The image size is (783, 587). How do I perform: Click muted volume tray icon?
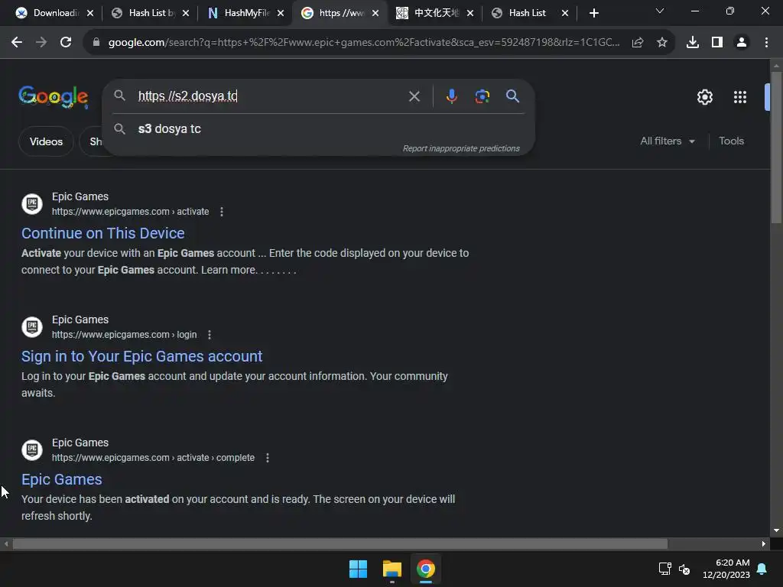[684, 569]
